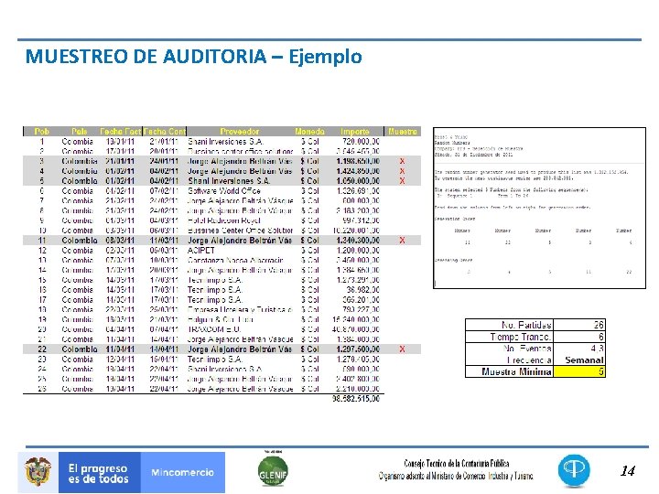Viewport: 659px width, 494px height.
Task: Click the 'Muestra Mínima' label
Action: click(x=516, y=371)
